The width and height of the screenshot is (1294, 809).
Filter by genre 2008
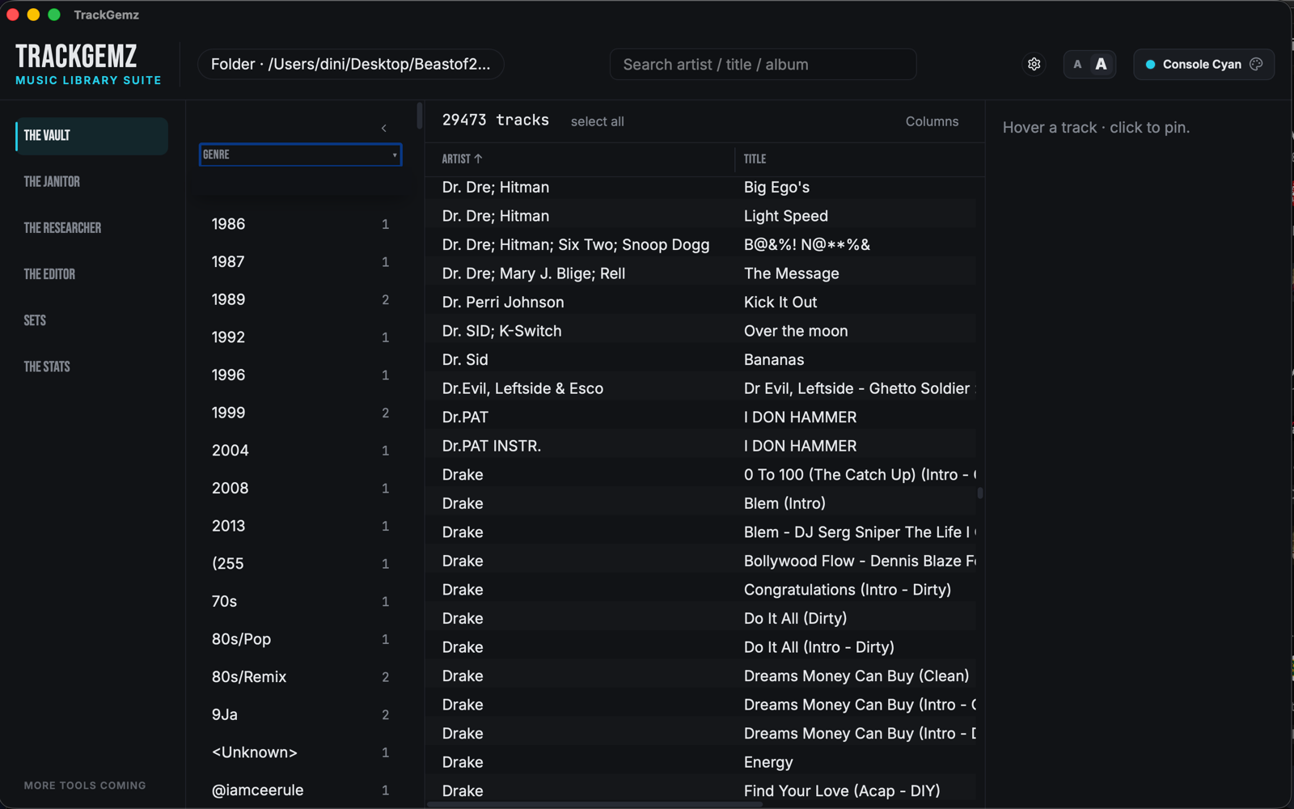(x=300, y=488)
